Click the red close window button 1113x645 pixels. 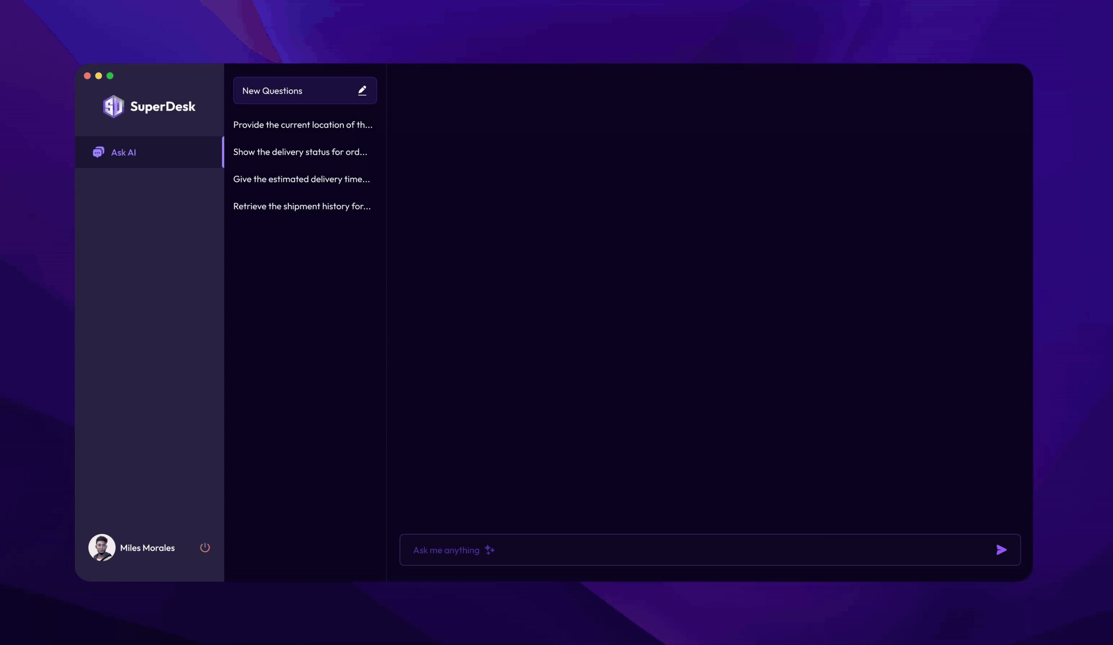(87, 76)
